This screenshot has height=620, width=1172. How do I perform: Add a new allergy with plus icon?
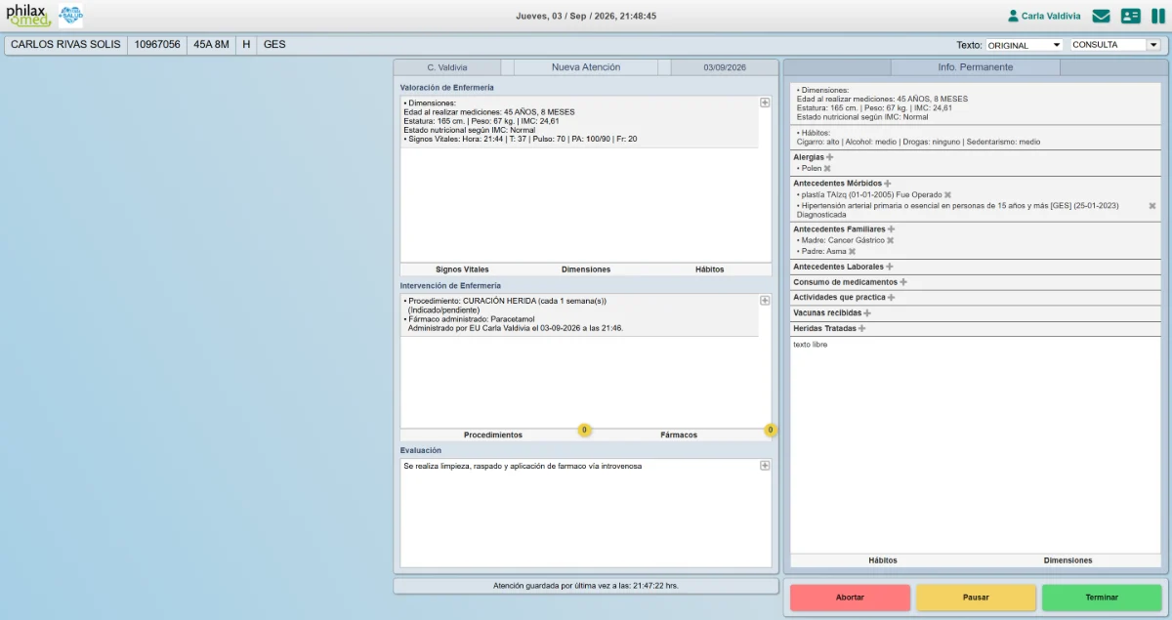click(x=830, y=156)
